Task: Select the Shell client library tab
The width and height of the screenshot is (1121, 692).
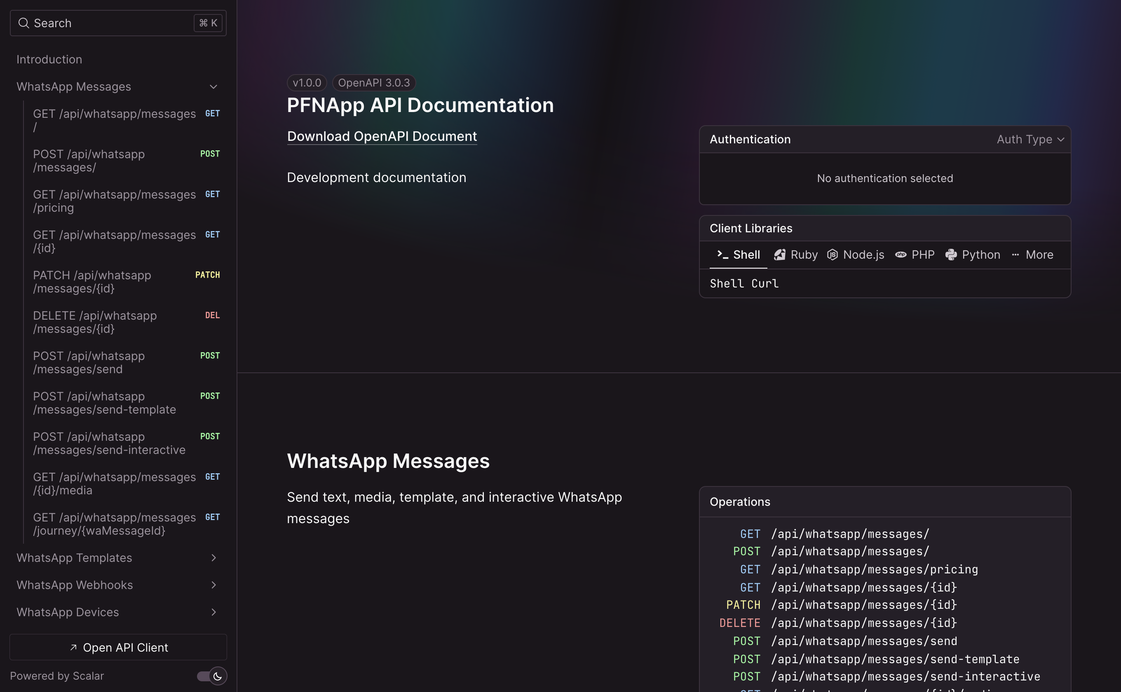Action: (738, 255)
